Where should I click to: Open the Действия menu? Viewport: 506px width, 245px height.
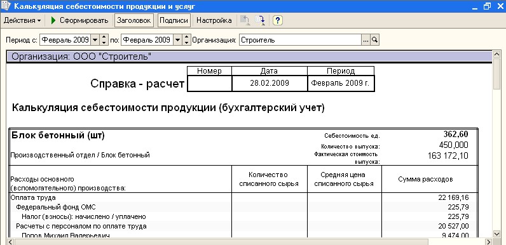22,20
